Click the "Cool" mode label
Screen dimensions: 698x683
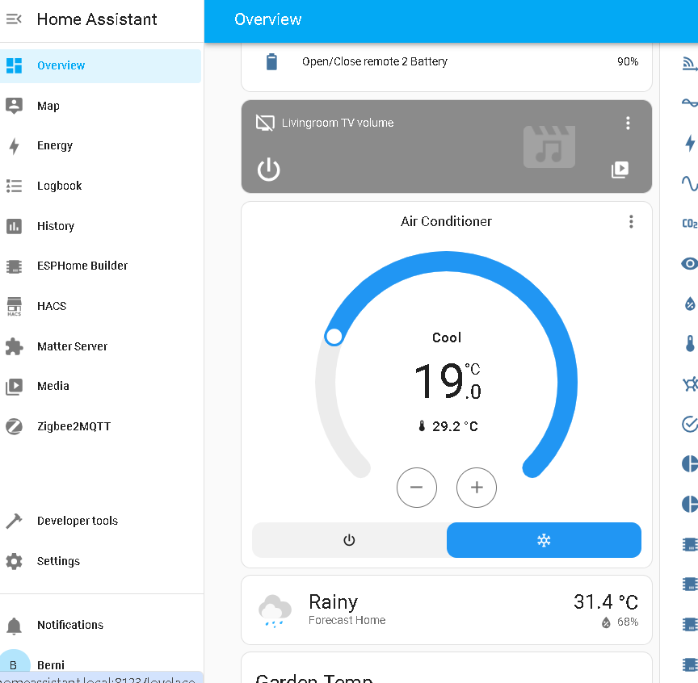tap(447, 337)
